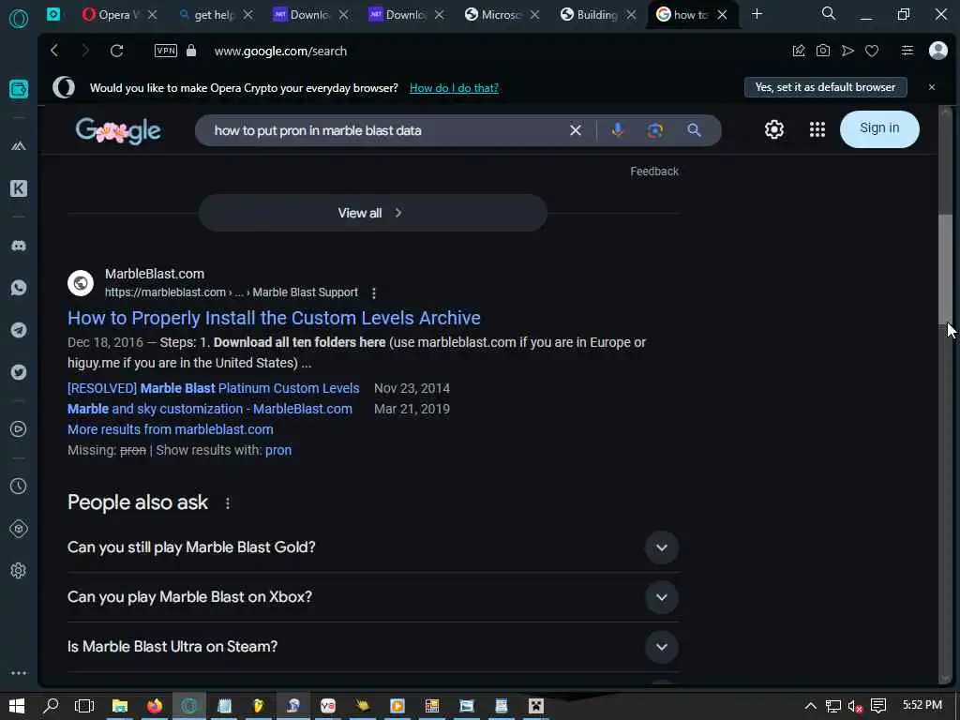Open the muted volume tray icon
This screenshot has height=720, width=960.
pos(855,706)
